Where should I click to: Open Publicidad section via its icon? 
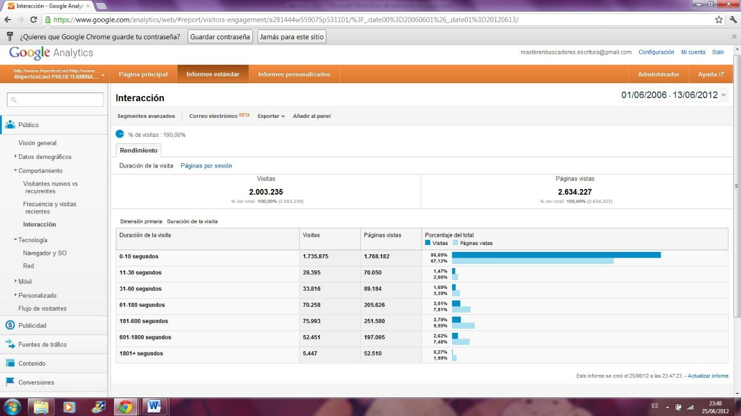pos(10,325)
